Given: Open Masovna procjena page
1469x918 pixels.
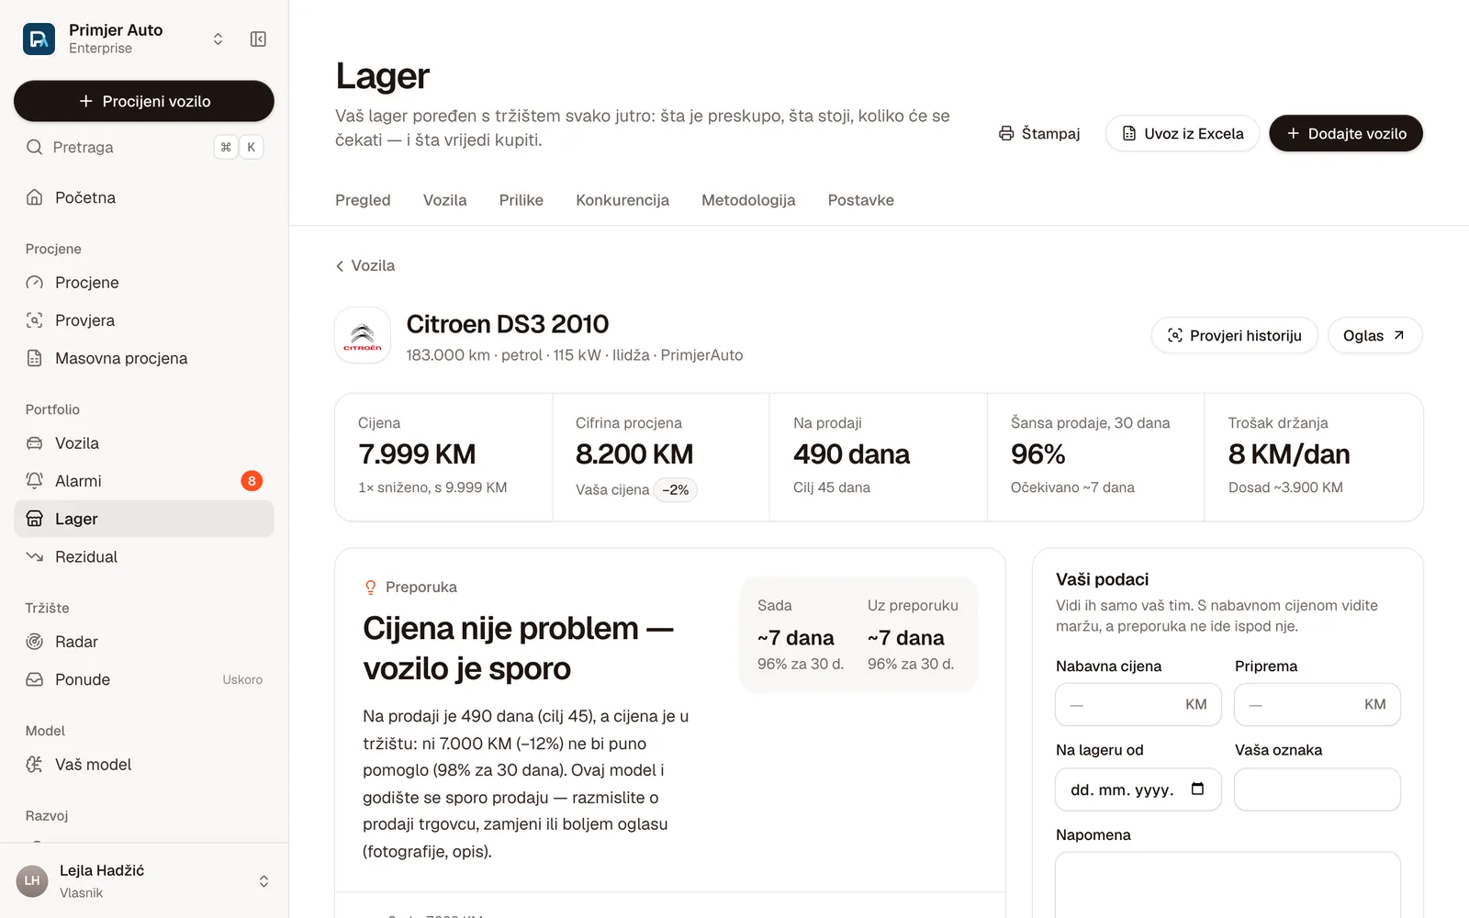Looking at the screenshot, I should (x=144, y=358).
